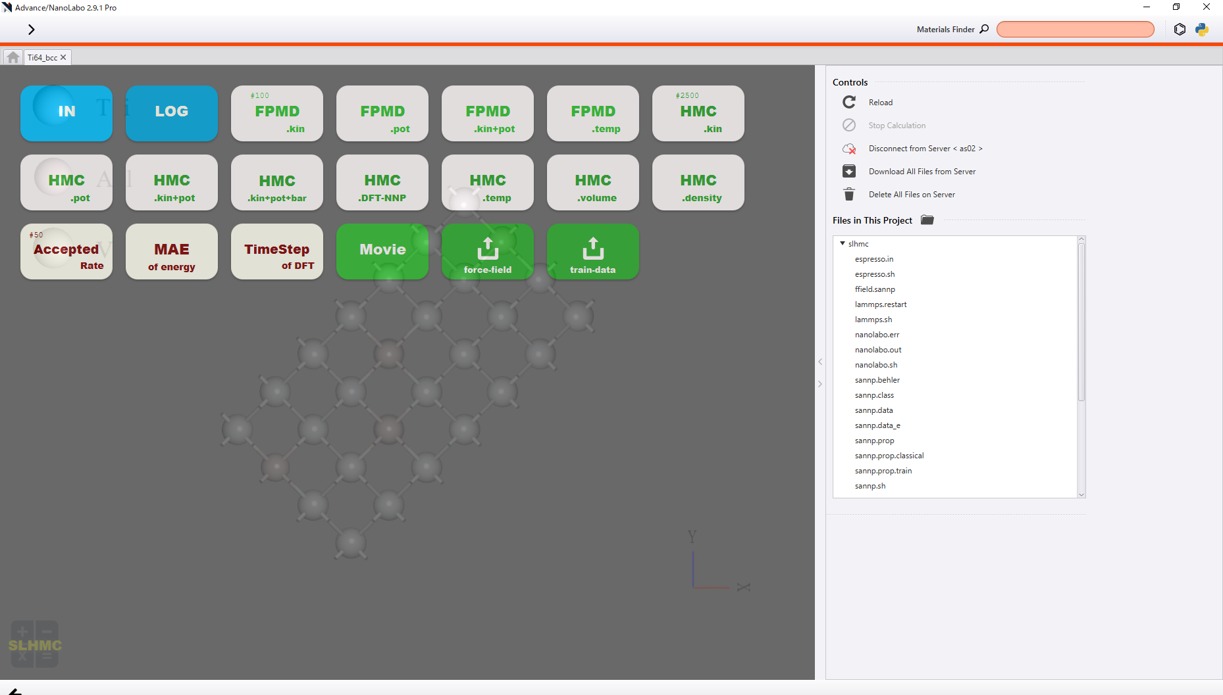Select sannp.sh file

870,486
